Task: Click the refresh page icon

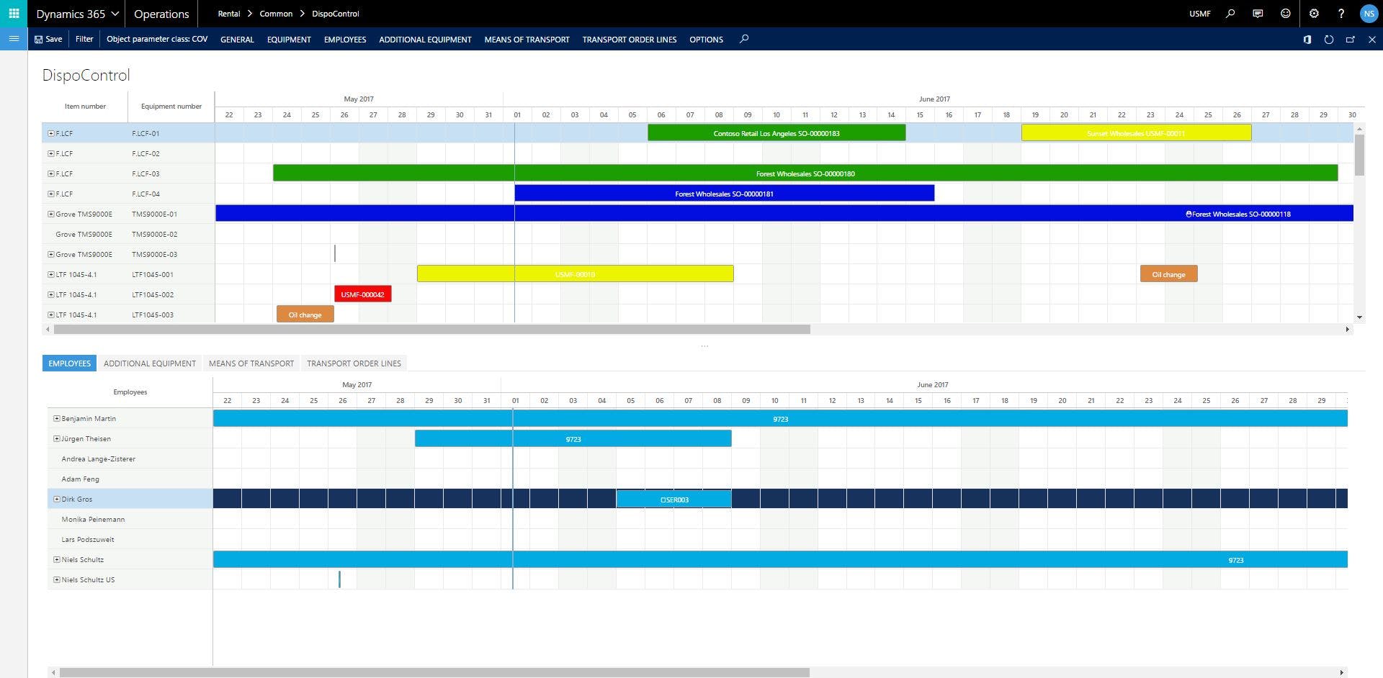Action: (1329, 40)
